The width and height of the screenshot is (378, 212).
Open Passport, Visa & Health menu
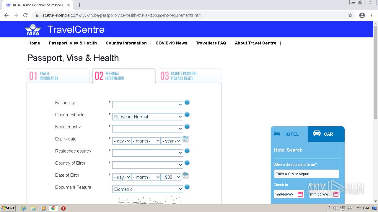(x=73, y=43)
